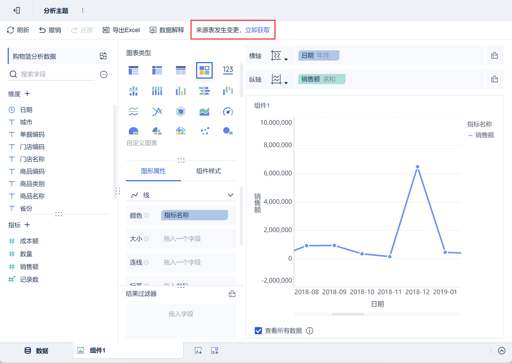Click the 立即获取 link
This screenshot has width=512, height=363.
pos(257,30)
